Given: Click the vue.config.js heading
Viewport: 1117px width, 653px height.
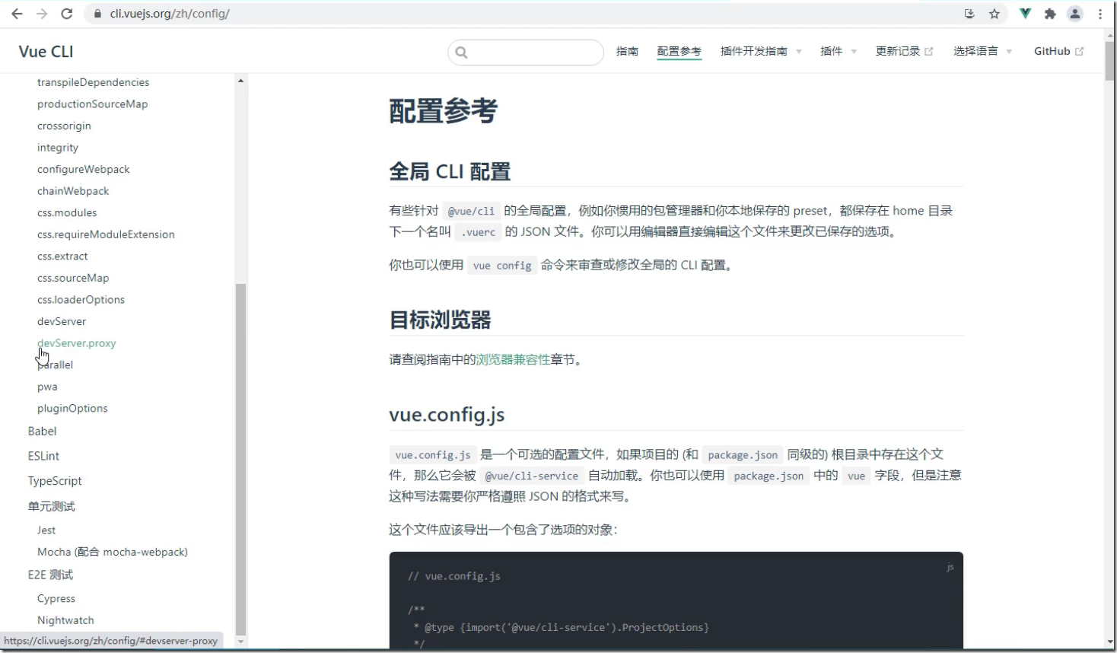Looking at the screenshot, I should click(447, 415).
